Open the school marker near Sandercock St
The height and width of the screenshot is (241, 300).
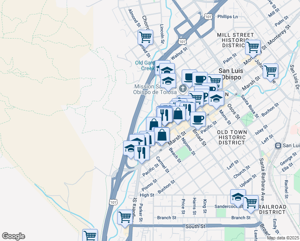click(x=238, y=197)
